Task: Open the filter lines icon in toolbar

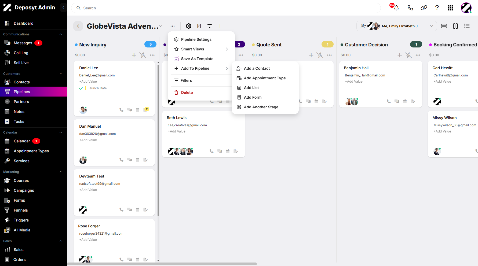Action: tap(210, 26)
